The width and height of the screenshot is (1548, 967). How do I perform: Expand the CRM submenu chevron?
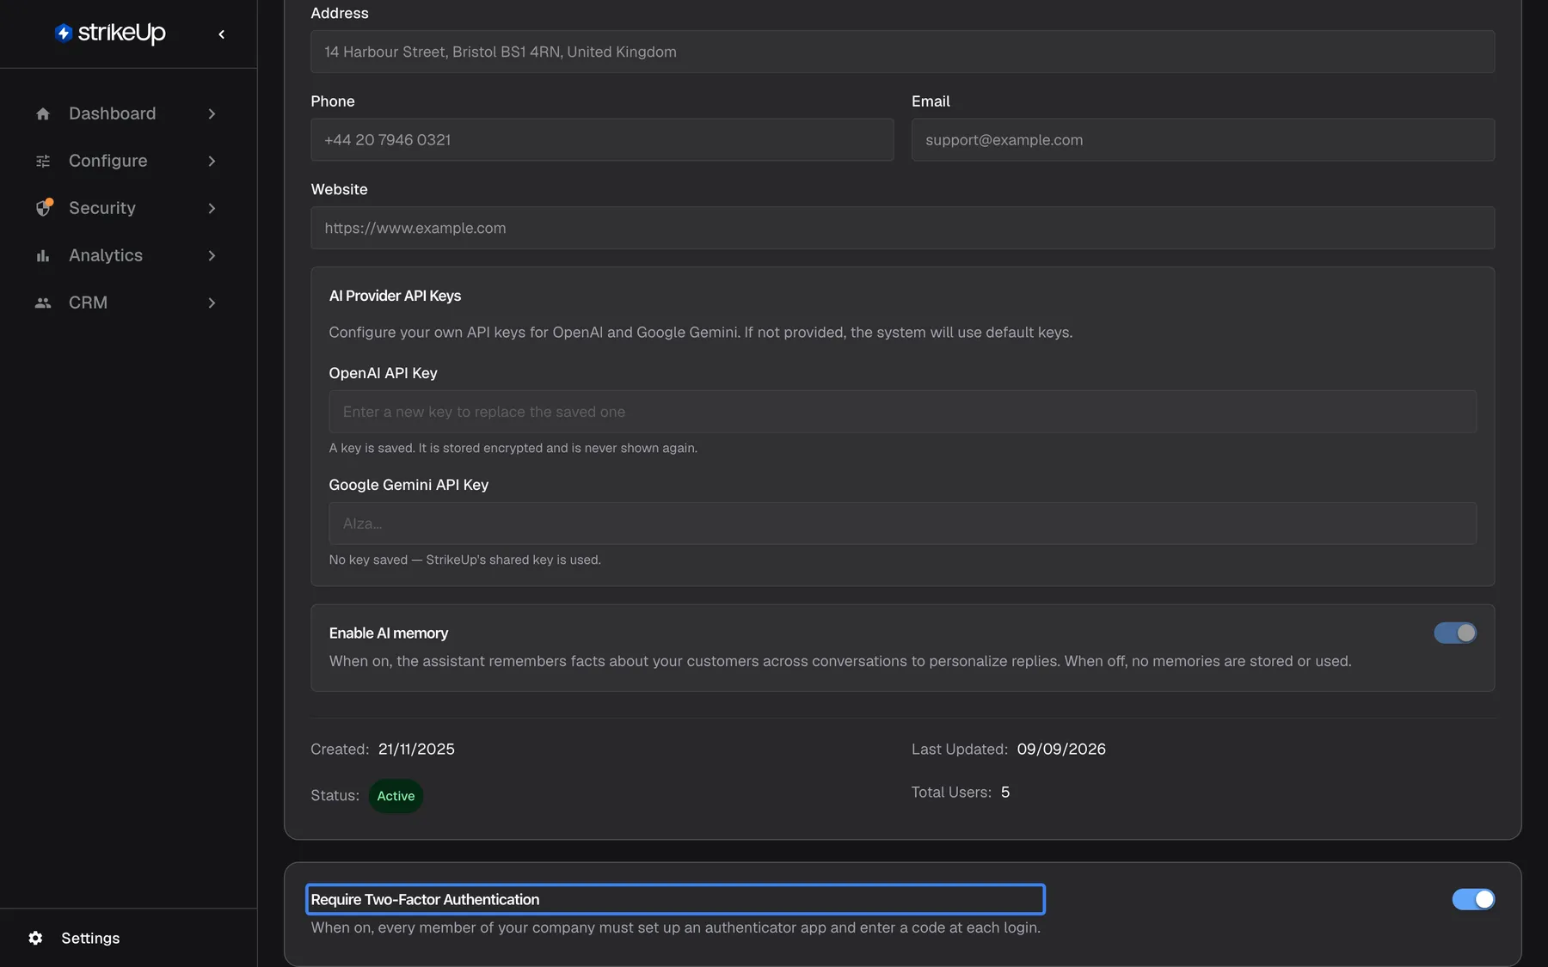(212, 303)
